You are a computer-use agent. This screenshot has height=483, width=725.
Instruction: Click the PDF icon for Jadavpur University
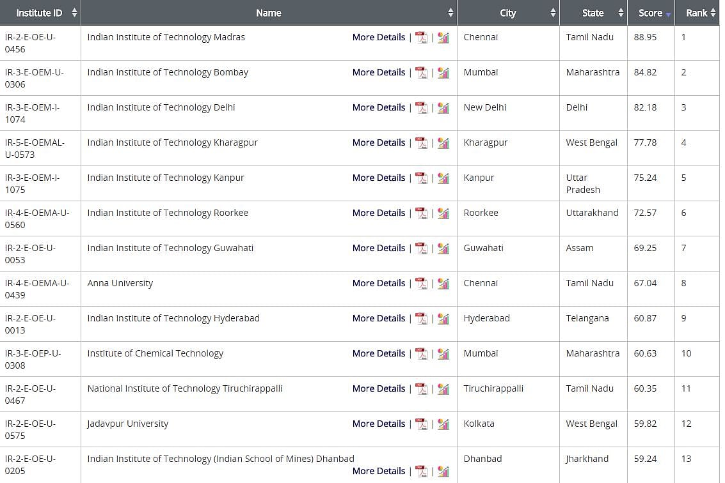tap(422, 424)
